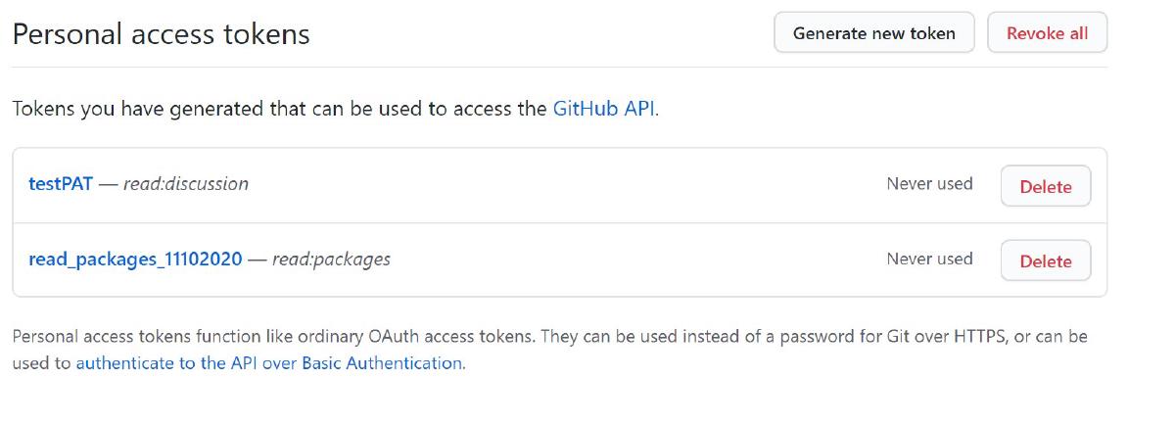Delete the testPAT token
Screen dimensions: 1175x425
coord(1045,186)
